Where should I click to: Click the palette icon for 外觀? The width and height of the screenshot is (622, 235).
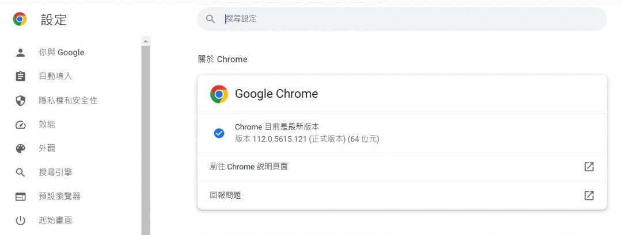click(21, 148)
